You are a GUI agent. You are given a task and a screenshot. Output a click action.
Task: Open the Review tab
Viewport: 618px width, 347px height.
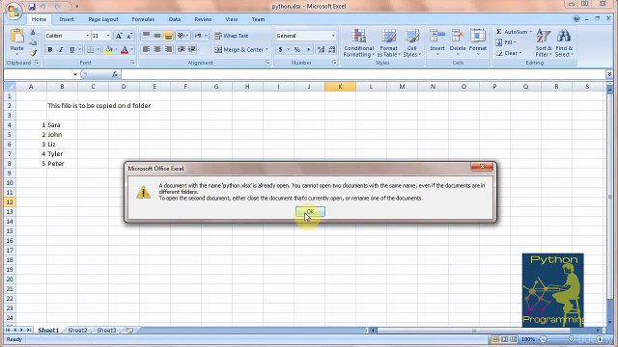[203, 19]
